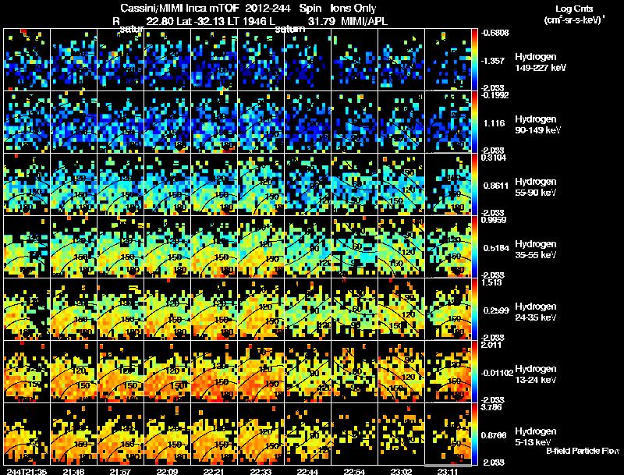Open the 55-90 keV panel at 22:44

click(307, 184)
